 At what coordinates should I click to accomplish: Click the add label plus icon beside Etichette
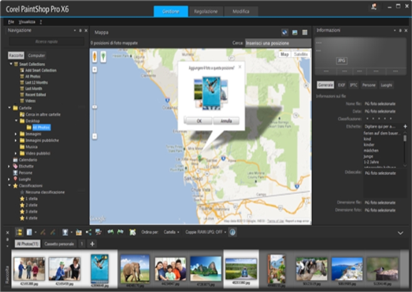[404, 126]
